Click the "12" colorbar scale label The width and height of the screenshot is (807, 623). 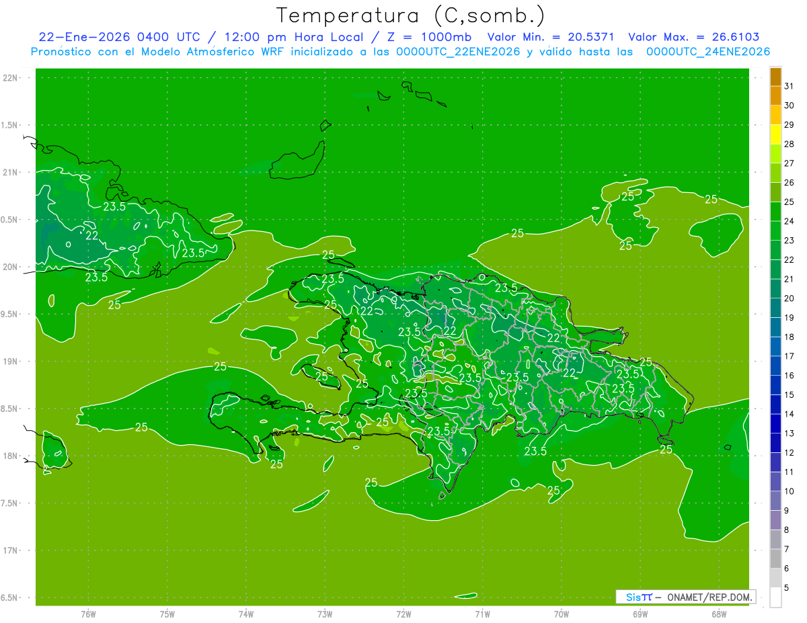pyautogui.click(x=789, y=453)
